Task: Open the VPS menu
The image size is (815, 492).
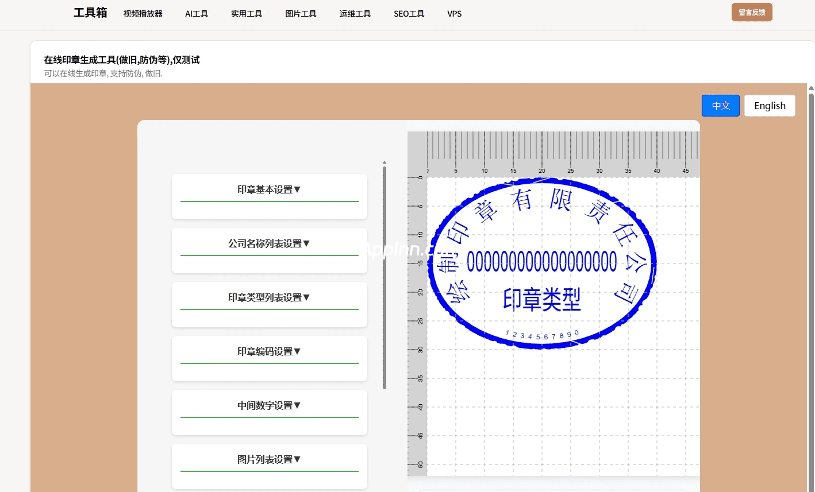Action: (454, 14)
